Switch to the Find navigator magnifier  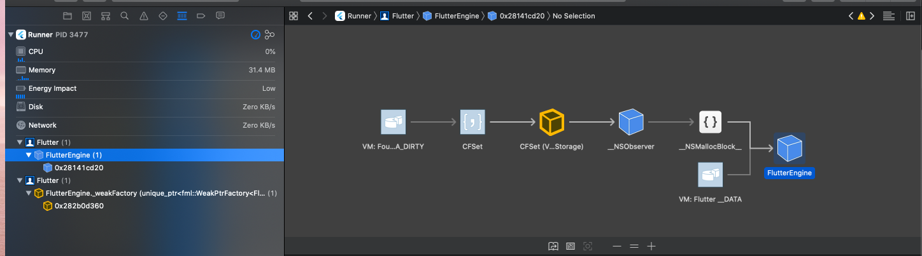[x=125, y=16]
